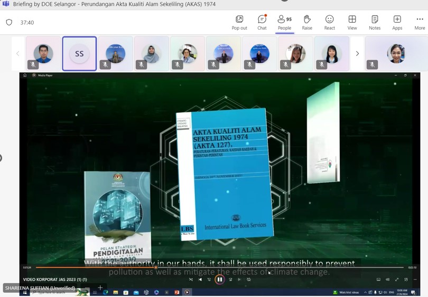Click the Task View taskbar button
This screenshot has width=428, height=297.
pos(95,292)
